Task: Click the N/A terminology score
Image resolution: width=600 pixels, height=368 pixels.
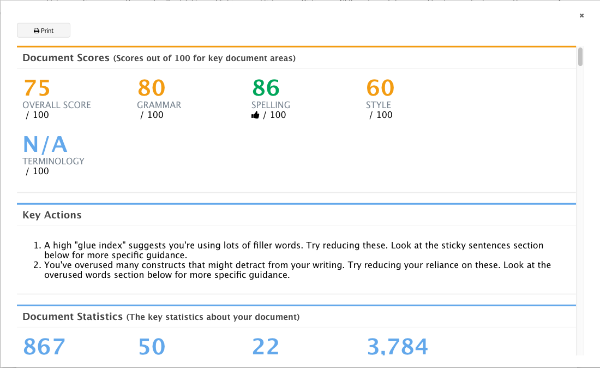Action: (x=45, y=144)
